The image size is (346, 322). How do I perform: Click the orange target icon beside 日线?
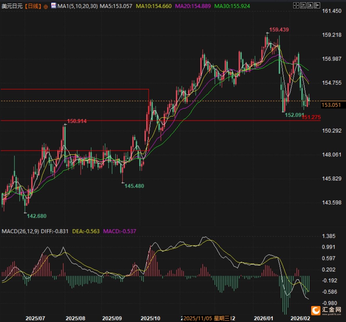[x=46, y=6]
